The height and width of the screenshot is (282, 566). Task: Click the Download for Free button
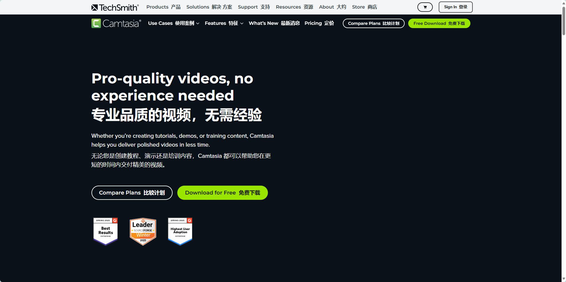(223, 193)
